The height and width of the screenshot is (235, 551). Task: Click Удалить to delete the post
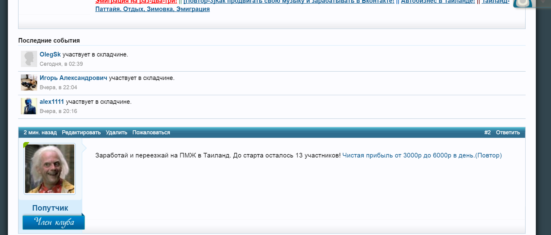coord(116,132)
